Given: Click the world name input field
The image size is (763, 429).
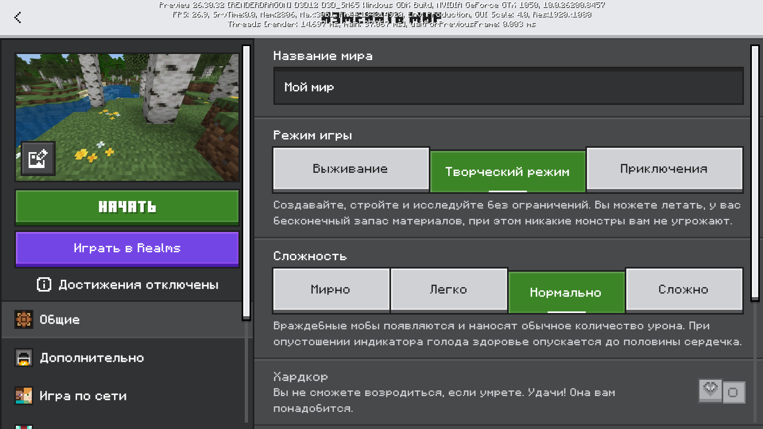Looking at the screenshot, I should point(508,86).
